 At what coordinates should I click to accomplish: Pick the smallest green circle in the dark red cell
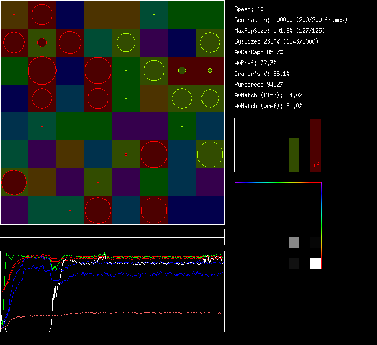point(210,70)
